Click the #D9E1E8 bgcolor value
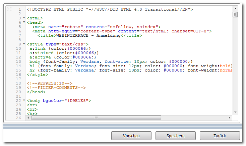The height and width of the screenshot is (146, 246). pyautogui.click(x=76, y=101)
